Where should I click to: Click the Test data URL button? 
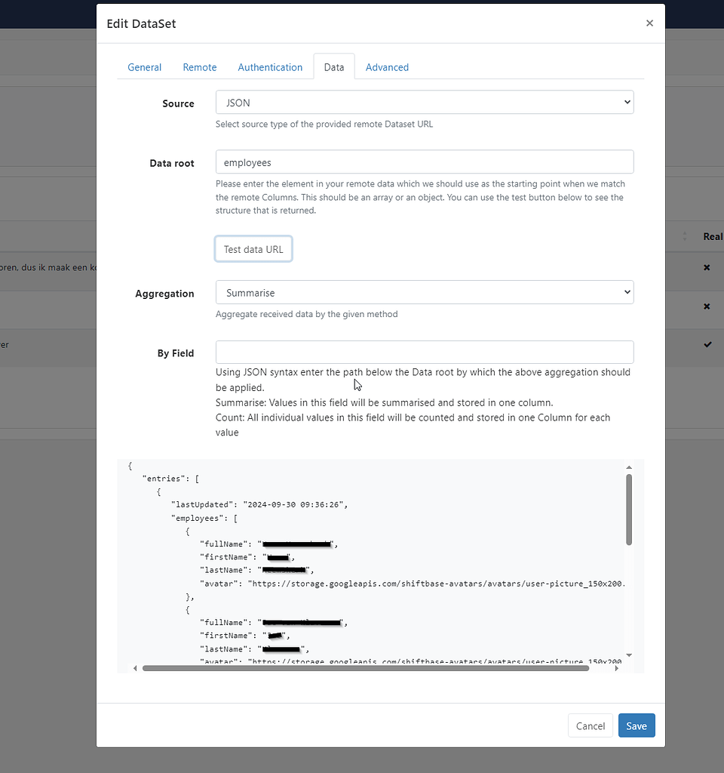coord(253,248)
